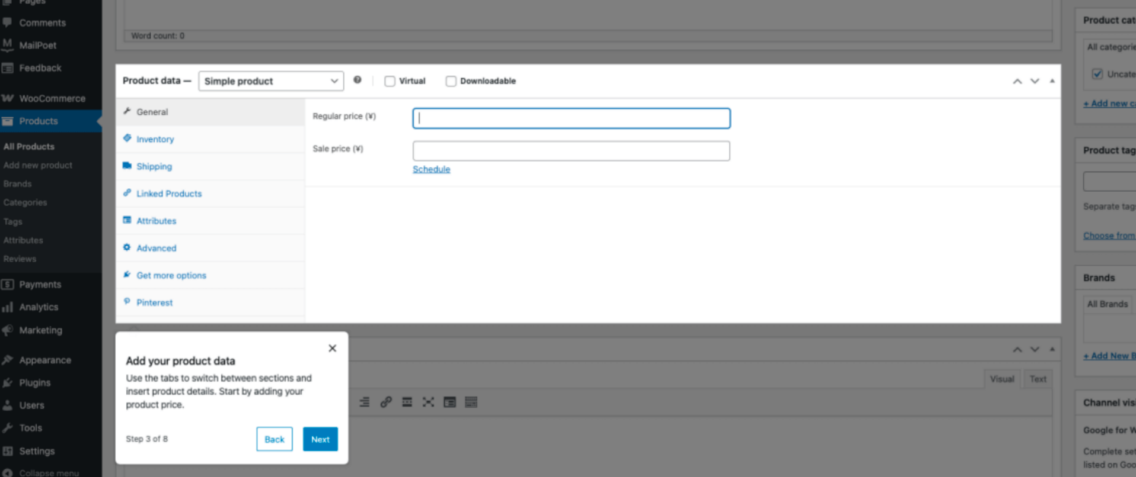1136x477 pixels.
Task: Switch editor to Text mode
Action: [1038, 379]
